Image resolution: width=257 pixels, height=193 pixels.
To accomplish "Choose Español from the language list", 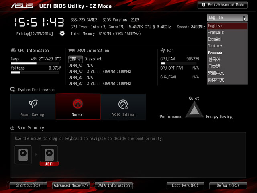I will tap(227, 39).
